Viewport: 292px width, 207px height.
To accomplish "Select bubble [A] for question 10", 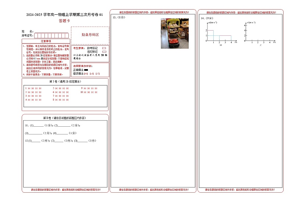I will point(85,92).
